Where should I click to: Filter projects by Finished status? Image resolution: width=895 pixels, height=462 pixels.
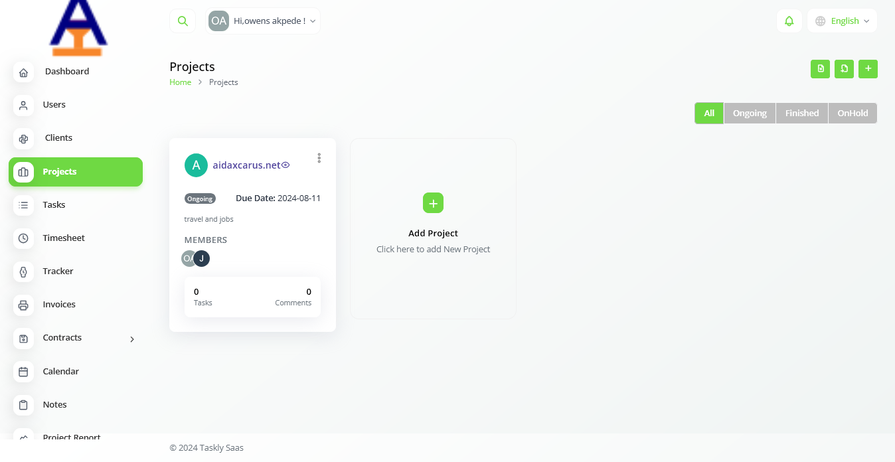pos(801,114)
